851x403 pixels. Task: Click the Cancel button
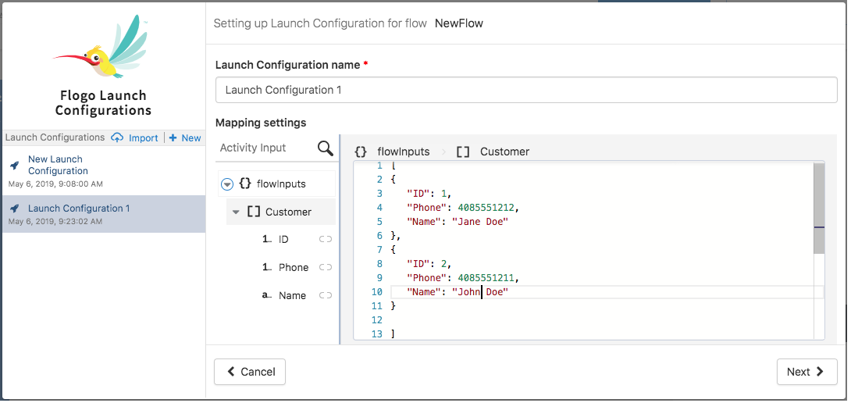point(250,372)
